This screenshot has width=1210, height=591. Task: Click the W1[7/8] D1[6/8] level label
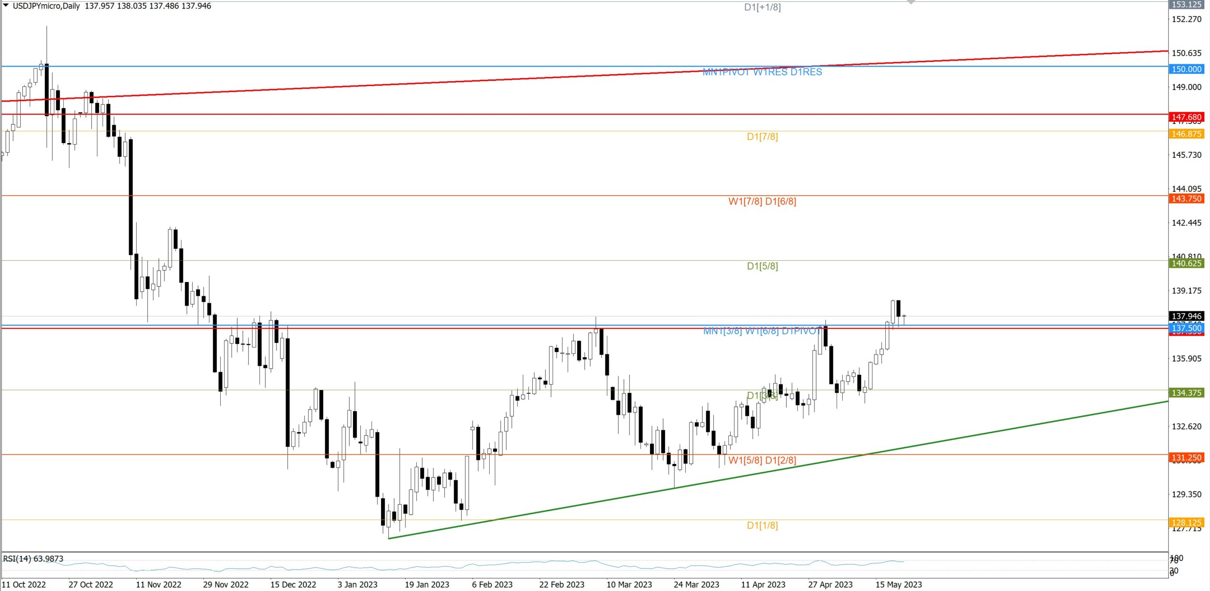[762, 202]
